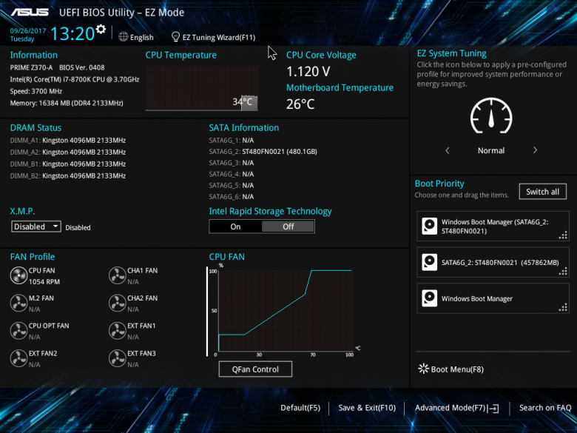
Task: Click Memory: 16384 MB (DDR4 2133MHz) text
Action: pos(67,103)
